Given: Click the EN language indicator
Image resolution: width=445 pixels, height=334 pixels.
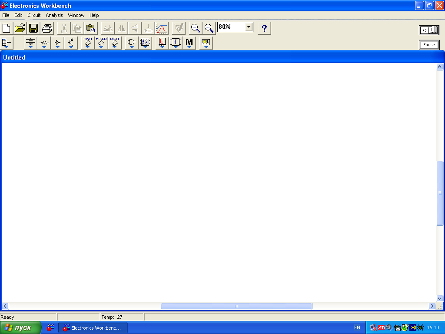Looking at the screenshot, I should click(x=357, y=328).
